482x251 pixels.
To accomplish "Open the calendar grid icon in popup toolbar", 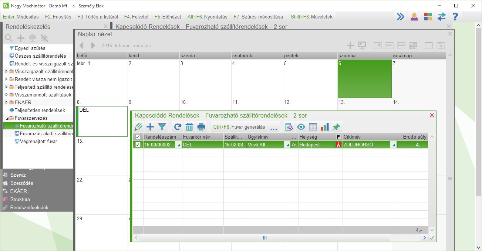I will point(313,127).
